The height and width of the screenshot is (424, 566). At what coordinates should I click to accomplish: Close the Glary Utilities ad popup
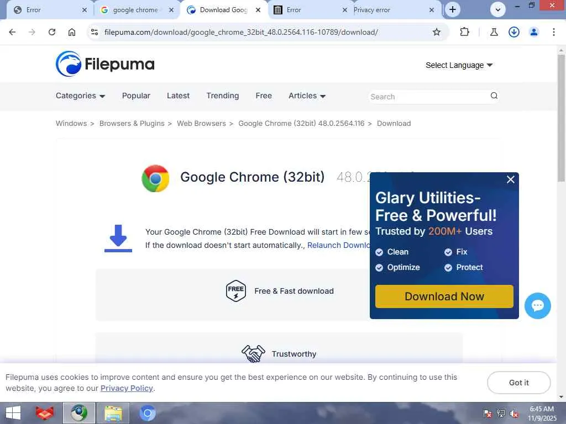pos(510,179)
